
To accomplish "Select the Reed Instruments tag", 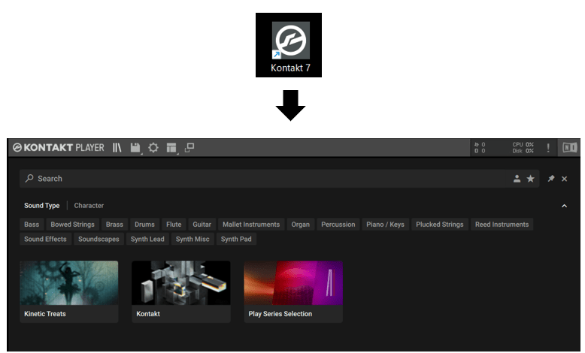I will coord(502,225).
